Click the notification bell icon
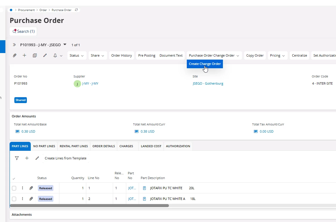This screenshot has width=336, height=222. (x=55, y=55)
